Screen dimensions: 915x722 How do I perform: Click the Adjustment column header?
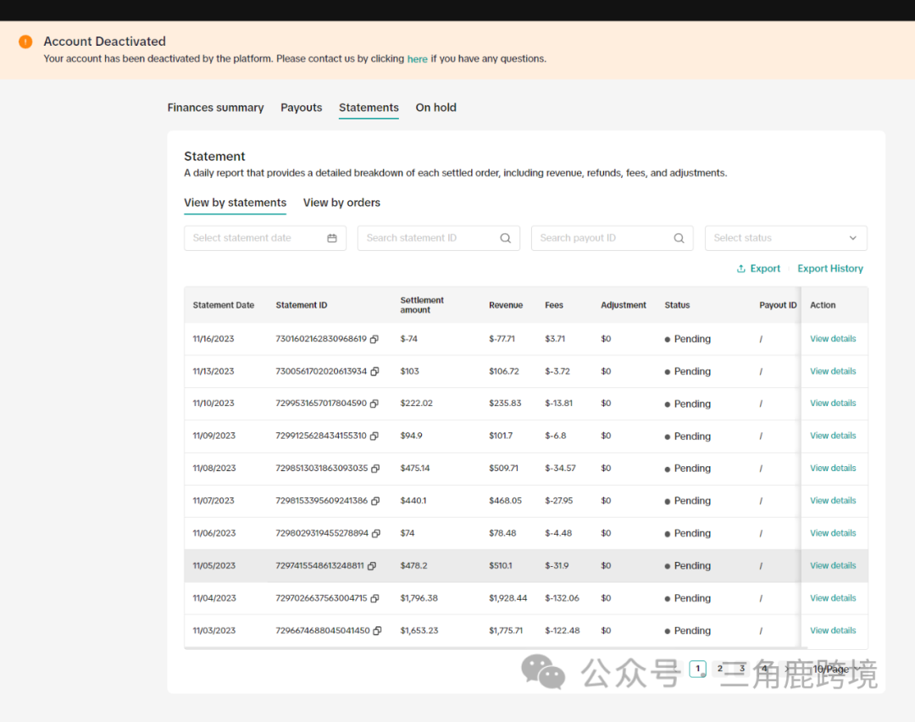pyautogui.click(x=624, y=305)
